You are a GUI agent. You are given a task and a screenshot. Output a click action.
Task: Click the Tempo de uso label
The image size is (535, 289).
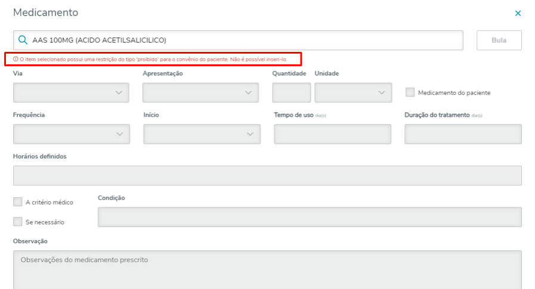point(293,115)
